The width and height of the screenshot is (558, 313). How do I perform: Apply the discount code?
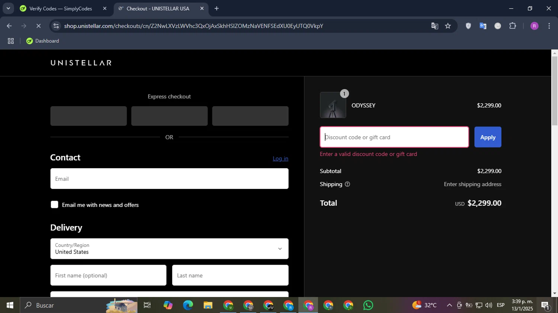click(x=488, y=137)
